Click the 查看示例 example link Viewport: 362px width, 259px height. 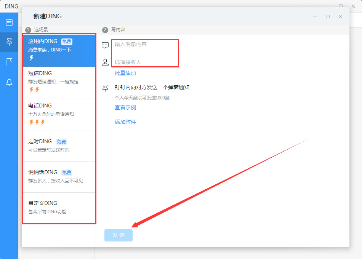tap(125, 107)
